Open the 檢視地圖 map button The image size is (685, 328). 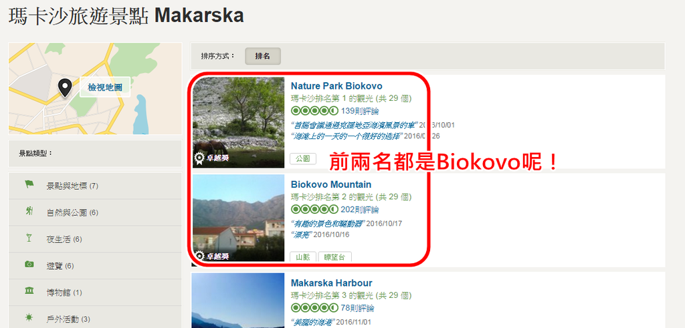pyautogui.click(x=105, y=88)
